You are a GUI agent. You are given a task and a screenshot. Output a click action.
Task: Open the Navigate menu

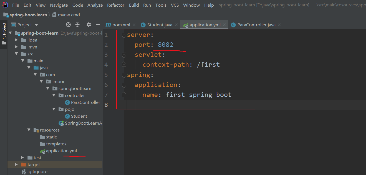click(x=59, y=5)
